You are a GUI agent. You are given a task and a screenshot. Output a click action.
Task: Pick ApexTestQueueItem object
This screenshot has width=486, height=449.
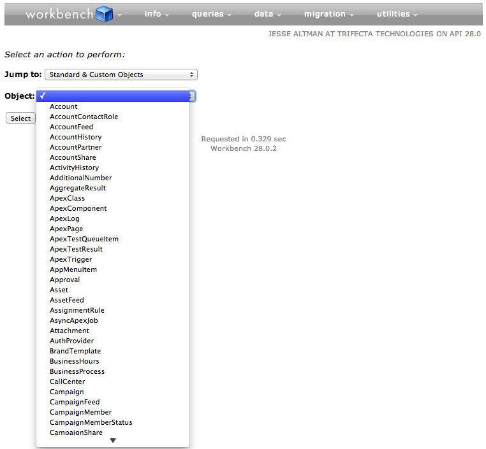(113, 239)
